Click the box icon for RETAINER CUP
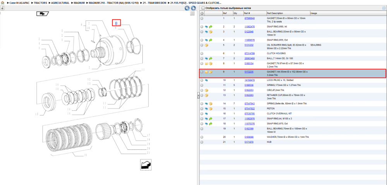 (206, 96)
